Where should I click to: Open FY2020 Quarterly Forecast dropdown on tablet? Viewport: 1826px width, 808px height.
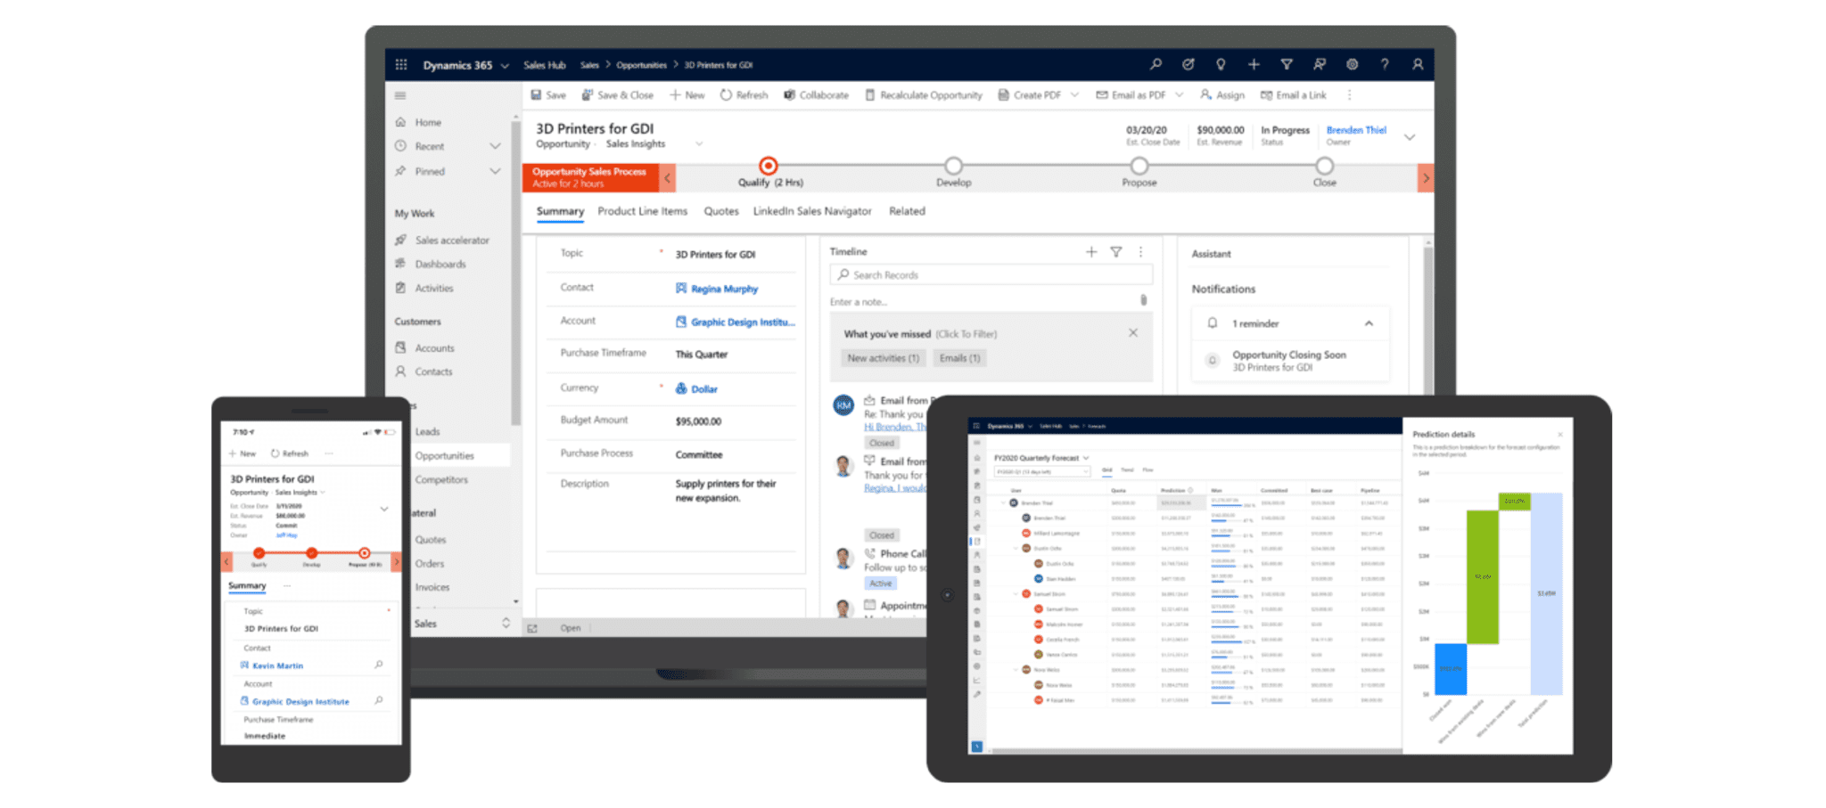point(1086,458)
